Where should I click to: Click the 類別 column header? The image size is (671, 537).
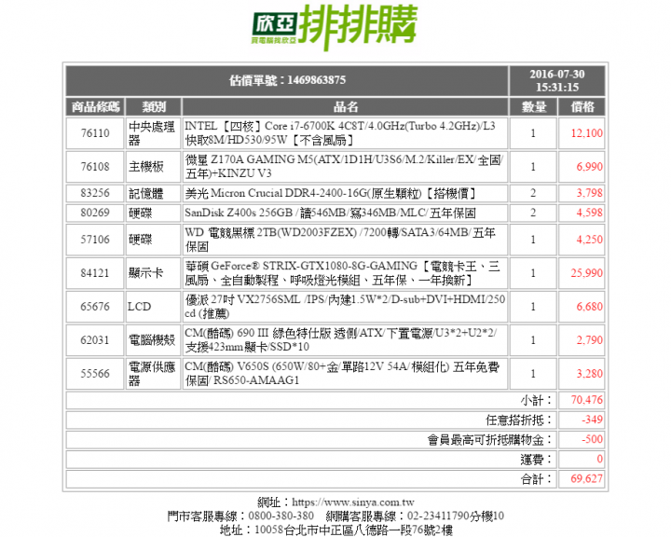click(153, 106)
